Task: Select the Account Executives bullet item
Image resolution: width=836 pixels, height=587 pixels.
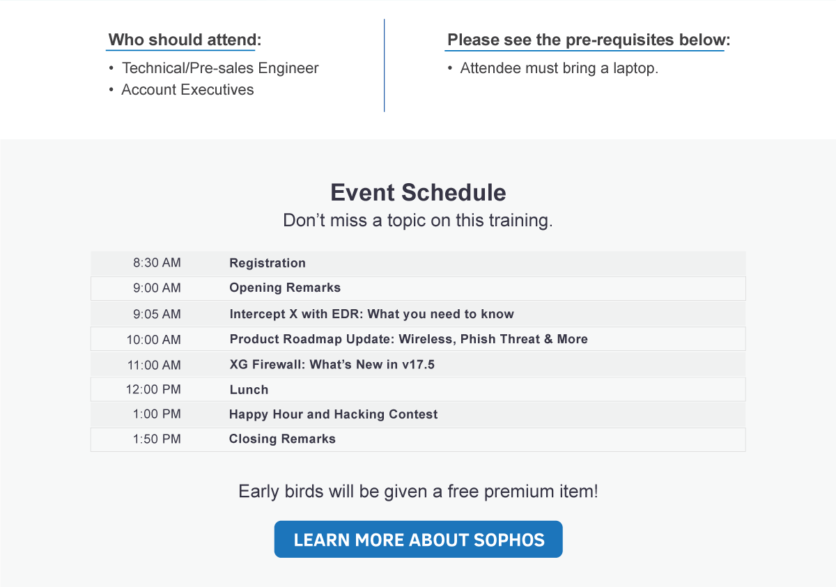Action: pyautogui.click(x=187, y=90)
